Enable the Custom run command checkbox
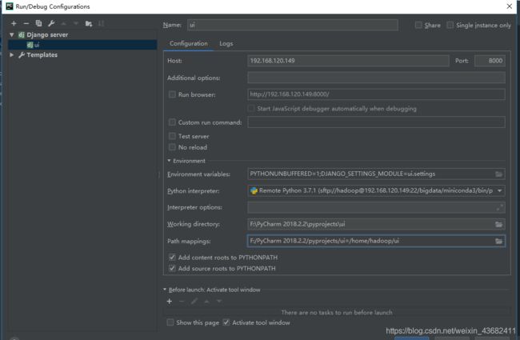The height and width of the screenshot is (340, 520). pyautogui.click(x=172, y=122)
